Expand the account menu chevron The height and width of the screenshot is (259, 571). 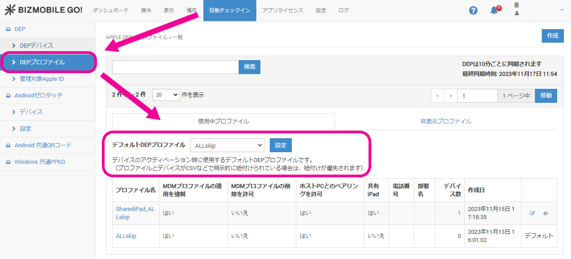coord(562,10)
